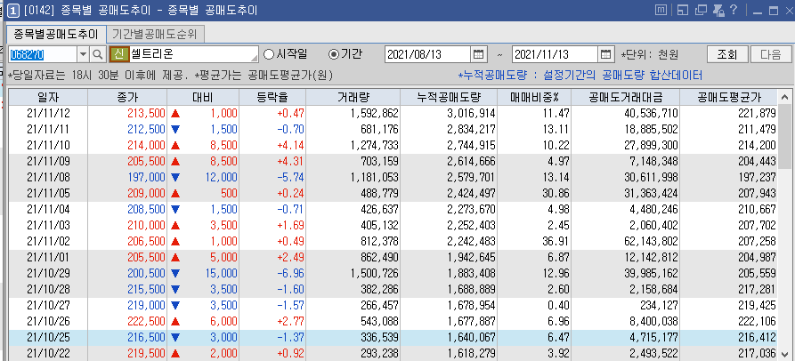
Task: Select the date cell 21/10/29
Action: pos(48,273)
